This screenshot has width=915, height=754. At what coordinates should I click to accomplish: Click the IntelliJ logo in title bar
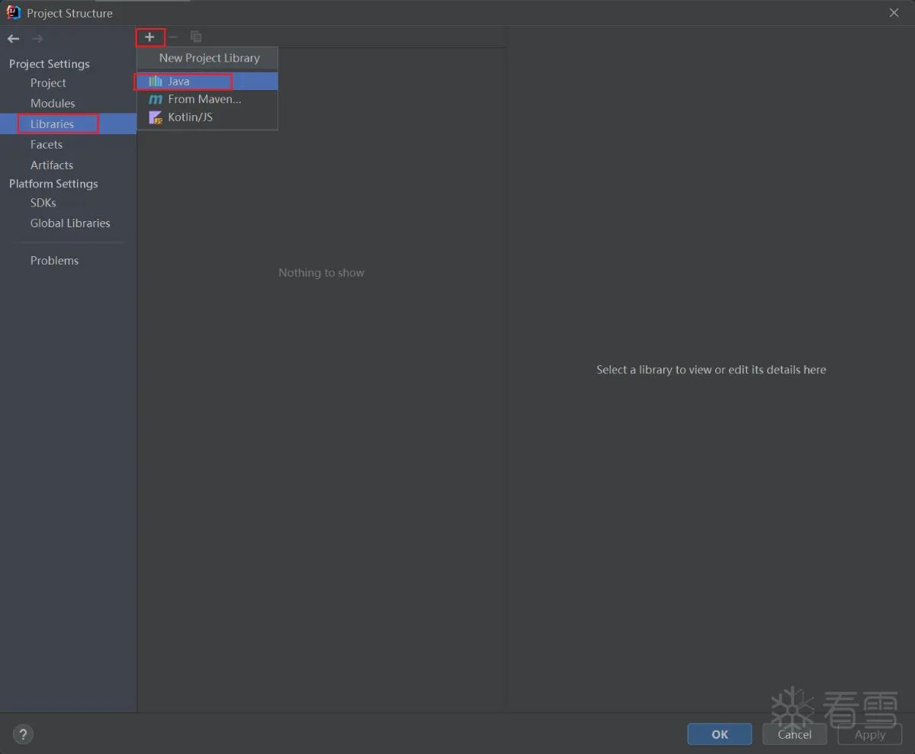tap(13, 12)
